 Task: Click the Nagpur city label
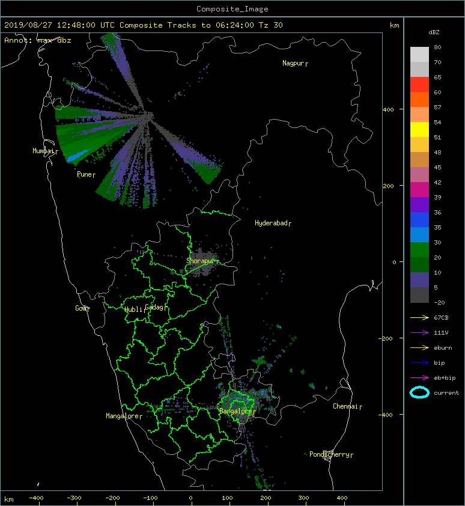pos(293,63)
